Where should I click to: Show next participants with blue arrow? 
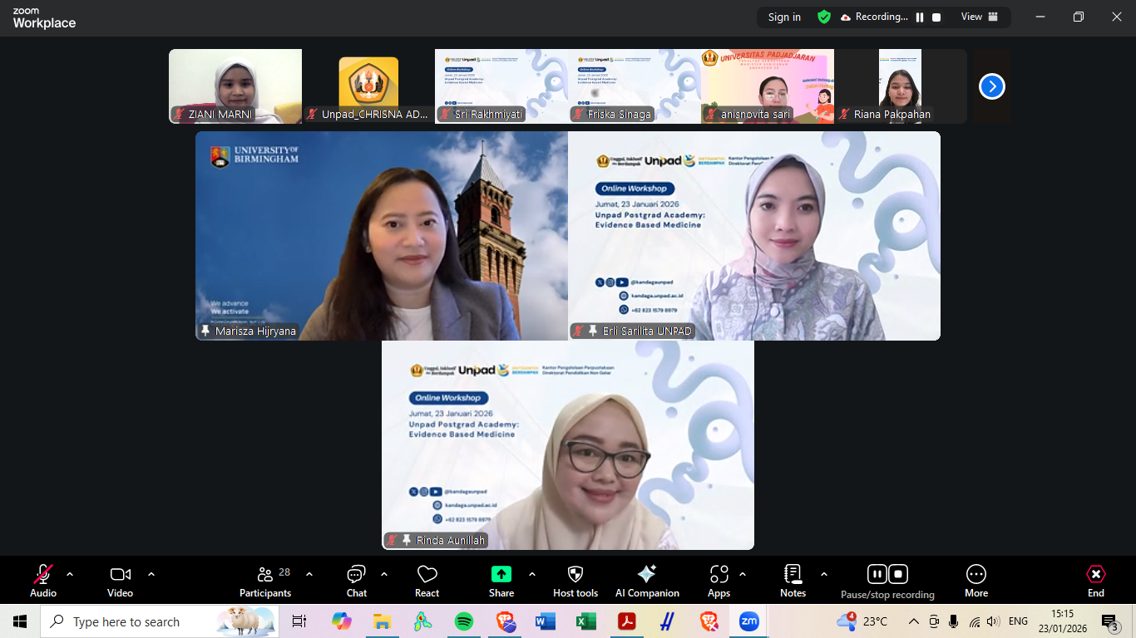[x=992, y=86]
